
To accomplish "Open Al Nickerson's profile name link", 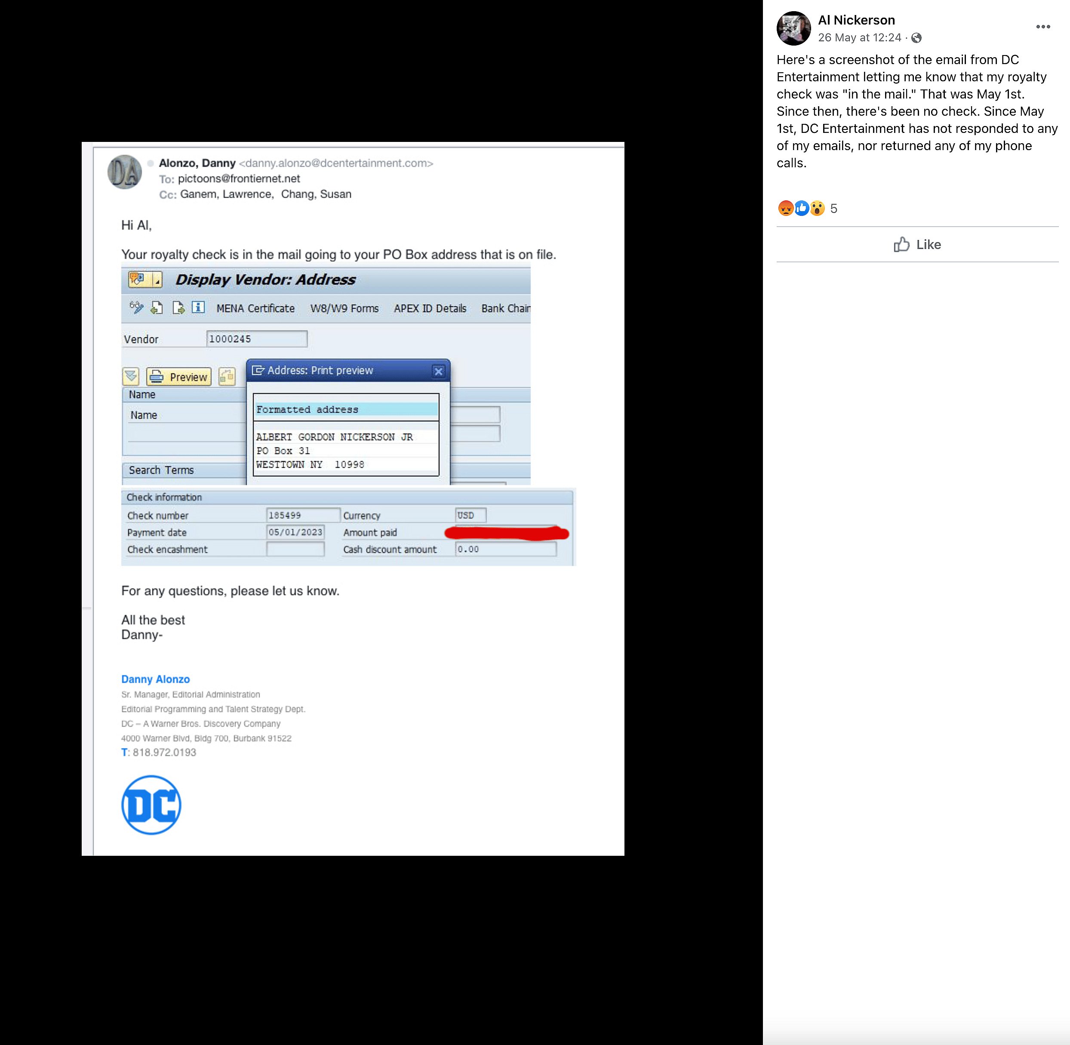I will pos(856,20).
